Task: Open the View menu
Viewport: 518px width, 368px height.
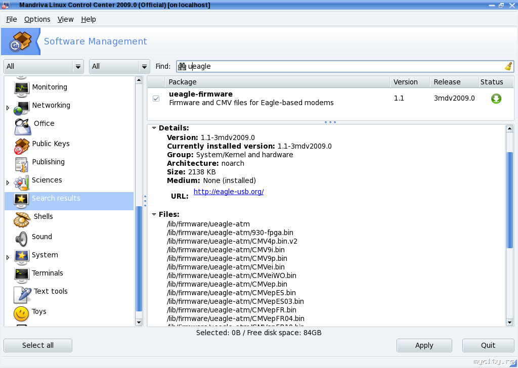Action: tap(65, 20)
